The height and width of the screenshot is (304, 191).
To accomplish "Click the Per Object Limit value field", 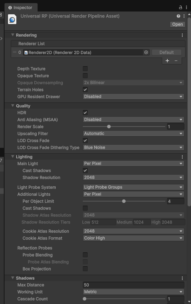I will tap(176, 201).
